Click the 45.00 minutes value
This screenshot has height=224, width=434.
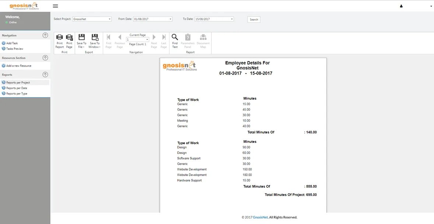[x=246, y=110]
